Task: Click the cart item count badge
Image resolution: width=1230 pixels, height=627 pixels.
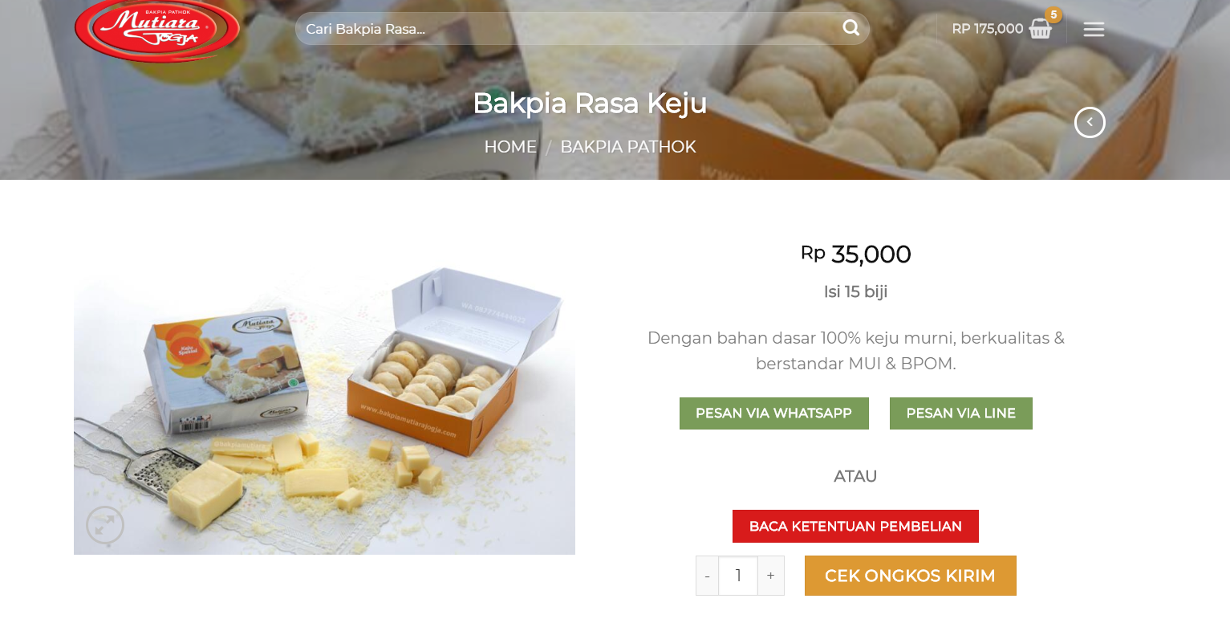Action: (x=1053, y=14)
